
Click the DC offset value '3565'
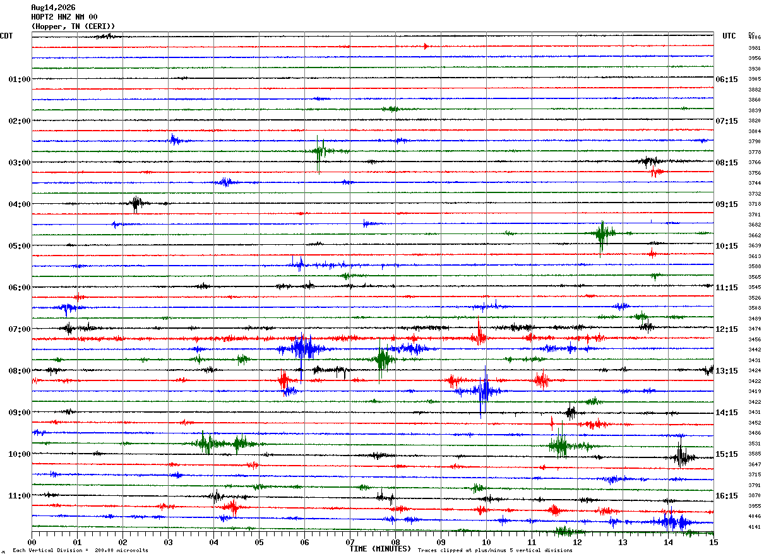(755, 277)
